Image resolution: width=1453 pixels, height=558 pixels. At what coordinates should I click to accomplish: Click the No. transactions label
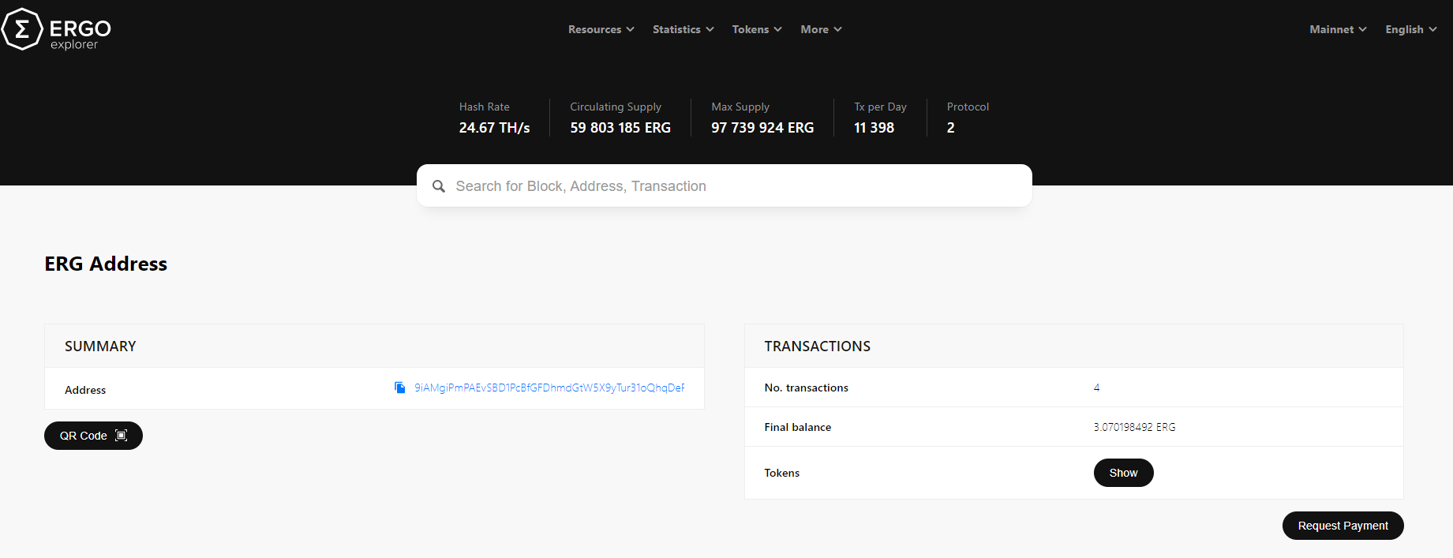pyautogui.click(x=806, y=388)
